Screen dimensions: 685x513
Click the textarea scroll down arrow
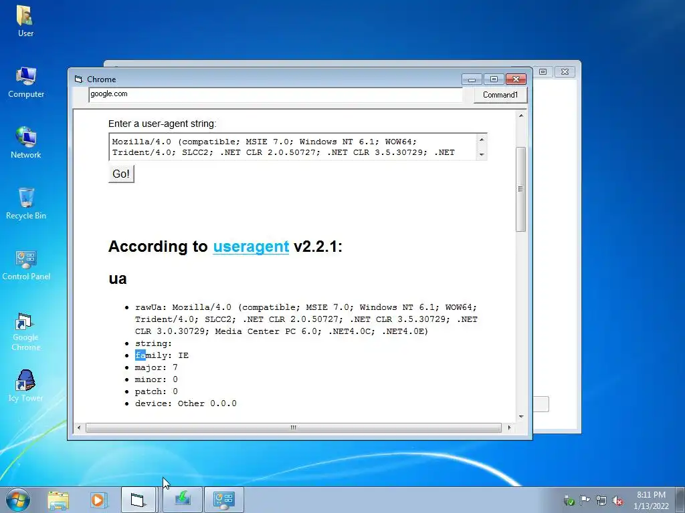point(482,154)
